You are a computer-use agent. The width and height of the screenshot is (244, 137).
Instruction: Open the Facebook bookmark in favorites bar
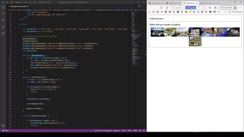click(210, 12)
